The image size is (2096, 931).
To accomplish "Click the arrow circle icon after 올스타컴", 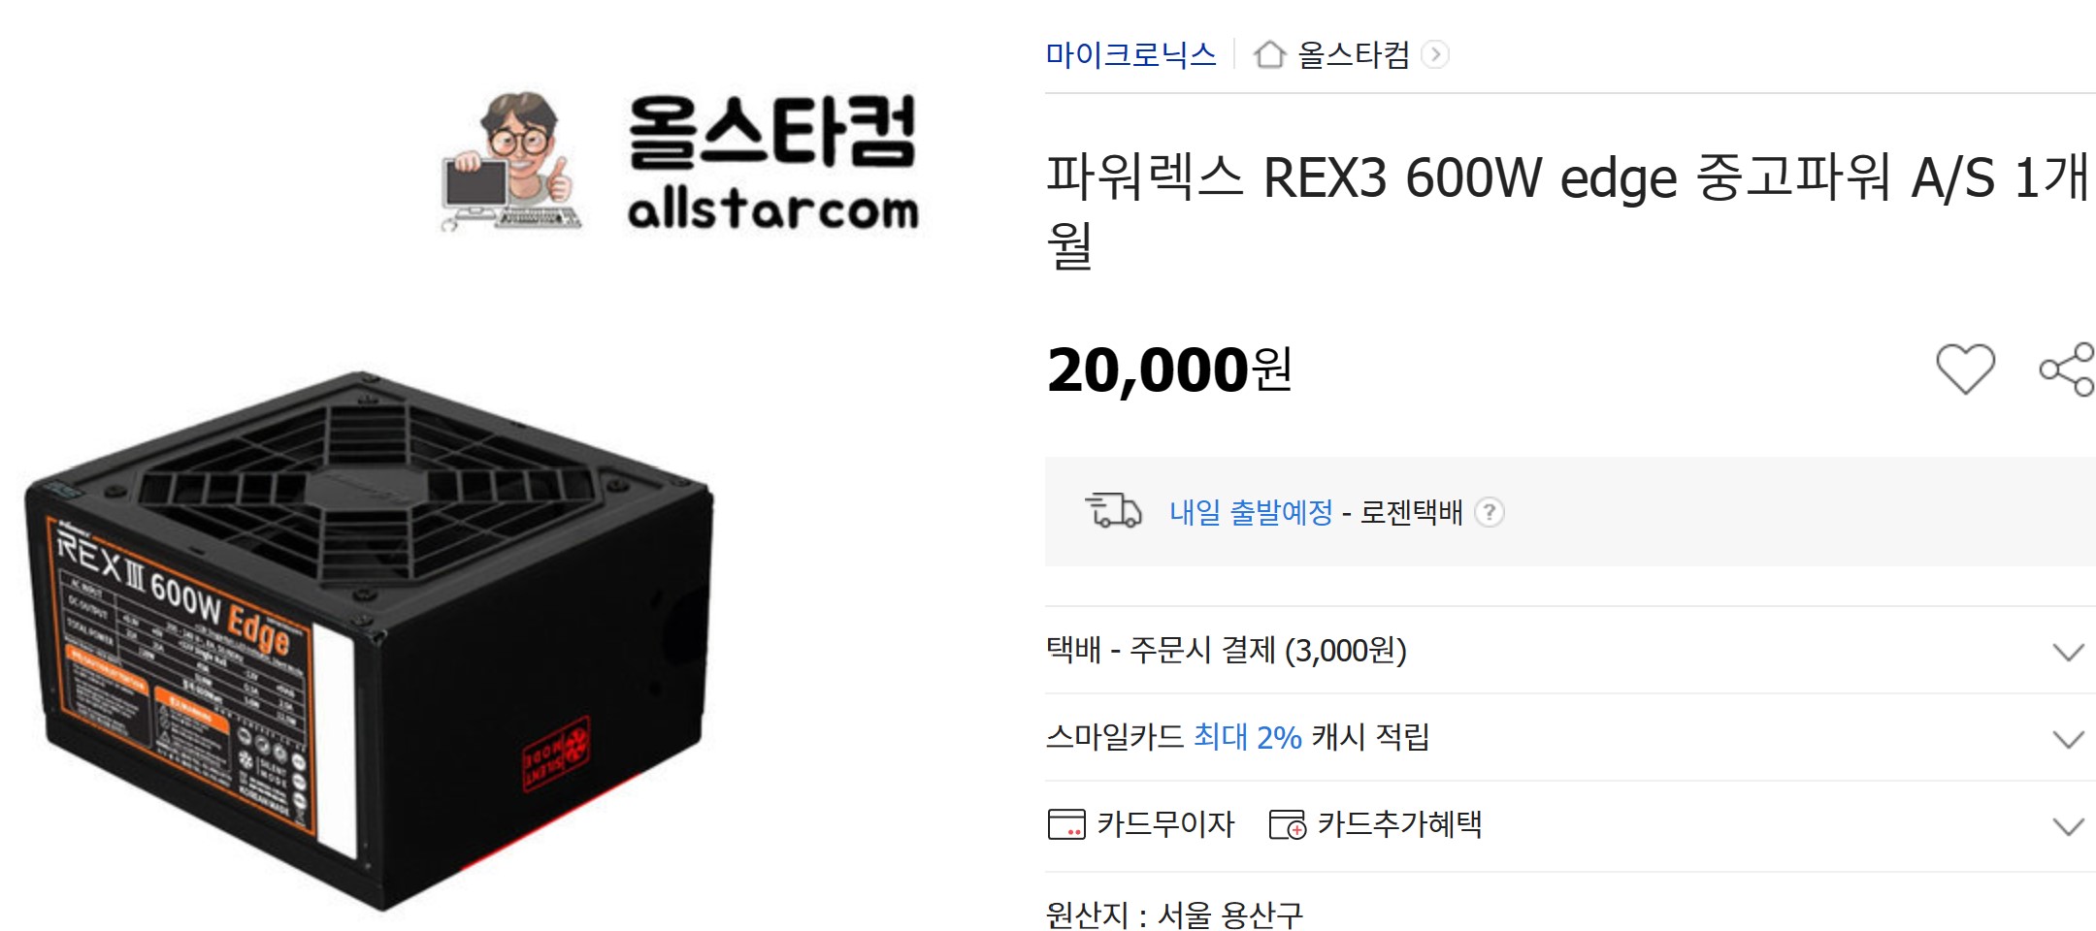I will (x=1435, y=54).
